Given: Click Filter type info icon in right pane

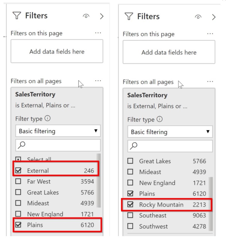Looking at the screenshot, I should click(160, 119).
